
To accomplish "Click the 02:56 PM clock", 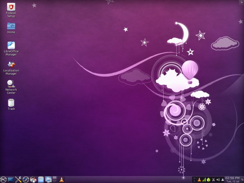I will point(233,178).
